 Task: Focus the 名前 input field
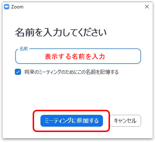78,56
